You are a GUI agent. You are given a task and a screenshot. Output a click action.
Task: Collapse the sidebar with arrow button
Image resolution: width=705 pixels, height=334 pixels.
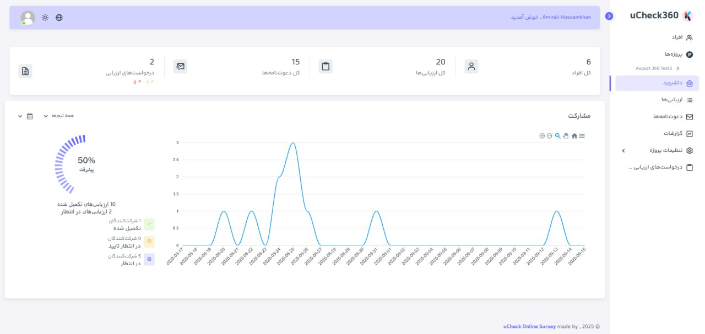point(609,16)
